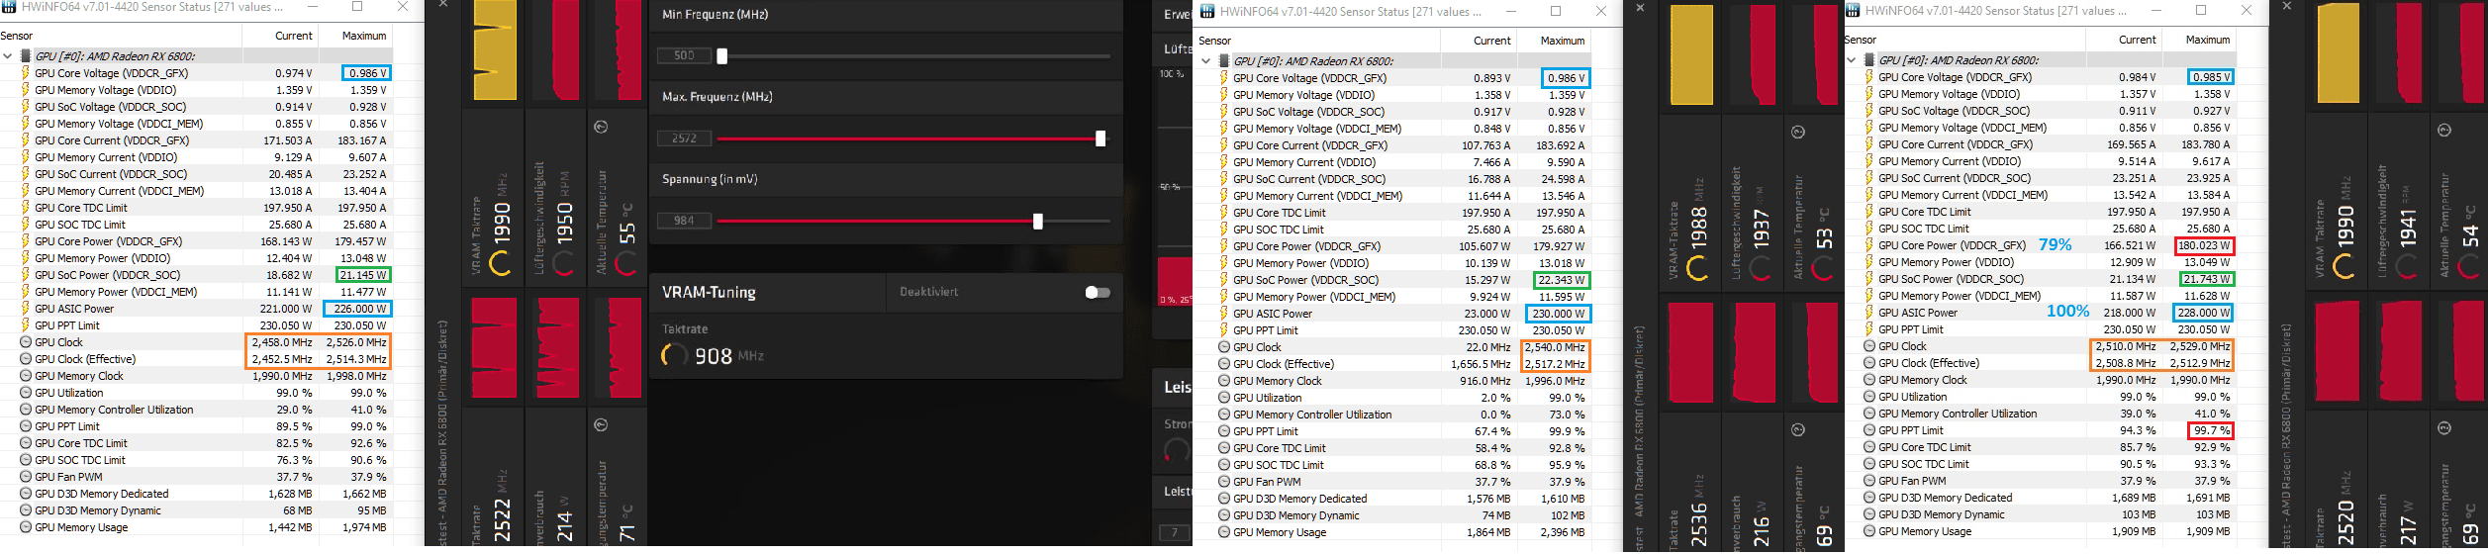The image size is (2488, 554).
Task: Enable the VRAM-Tuning toggle switch
Action: pos(1098,292)
